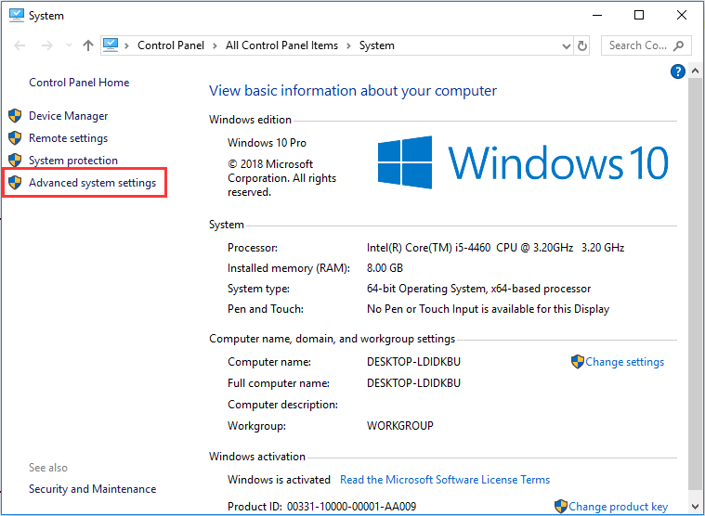Expand chevron after All Control Panel Items
The width and height of the screenshot is (705, 516).
coord(348,45)
